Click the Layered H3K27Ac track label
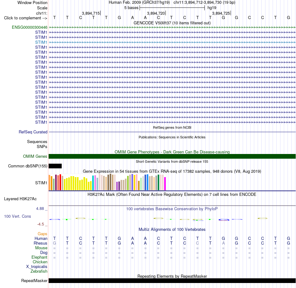This screenshot has height=288, width=296. (20, 199)
